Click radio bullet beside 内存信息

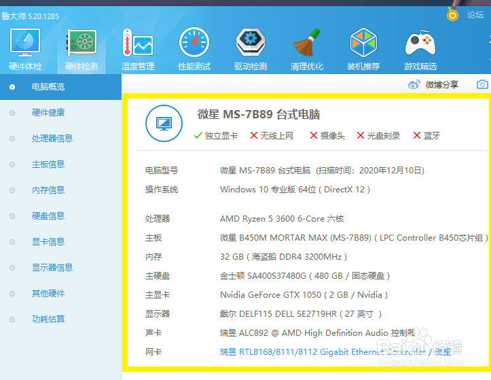coord(12,190)
